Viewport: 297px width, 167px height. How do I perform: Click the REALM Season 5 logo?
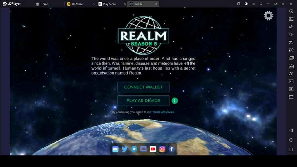pos(143,35)
